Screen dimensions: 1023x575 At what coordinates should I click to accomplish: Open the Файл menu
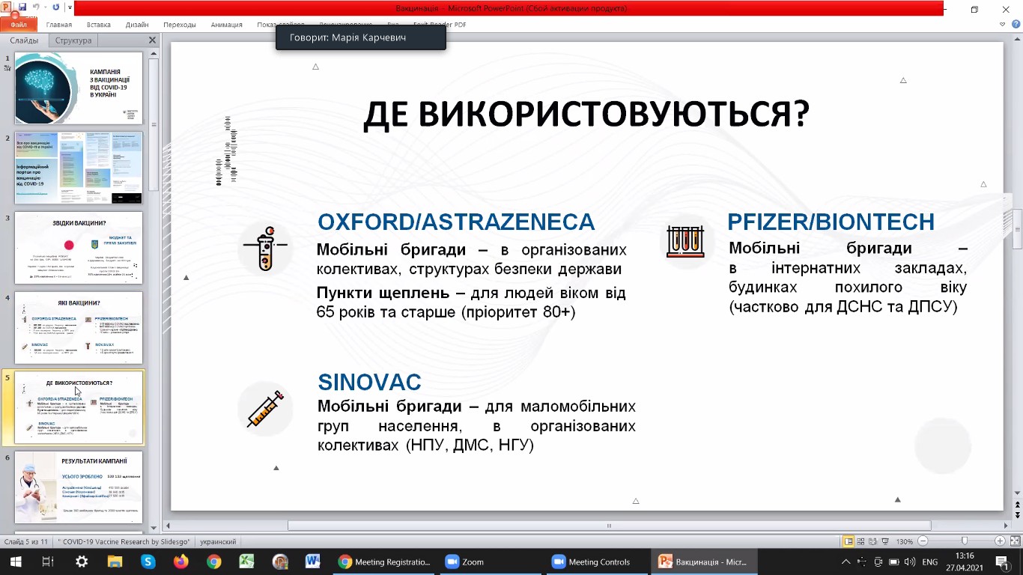point(18,25)
